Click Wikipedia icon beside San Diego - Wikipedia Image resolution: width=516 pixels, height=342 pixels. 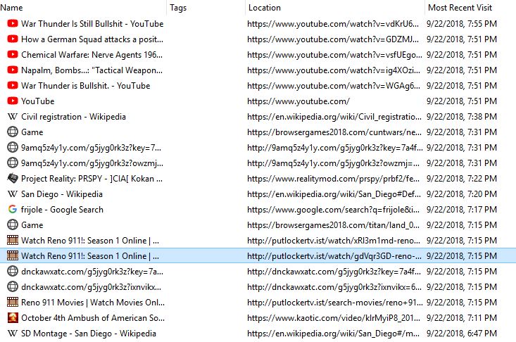(x=13, y=194)
